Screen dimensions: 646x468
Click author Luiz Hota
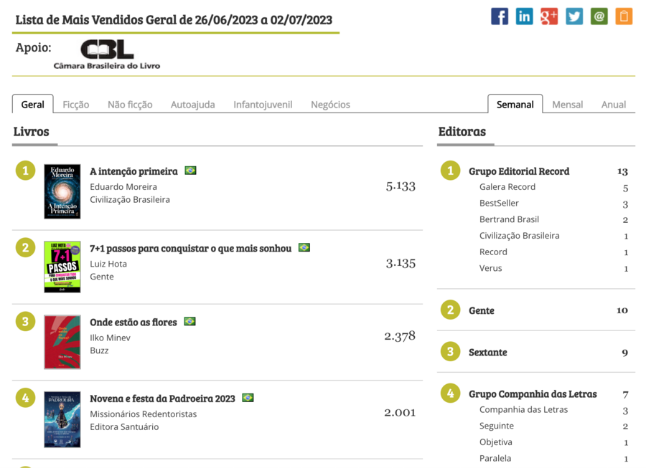108,264
